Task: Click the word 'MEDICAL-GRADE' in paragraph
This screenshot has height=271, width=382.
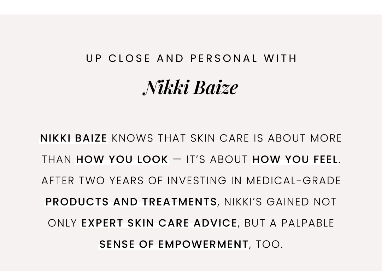Action: 294,181
